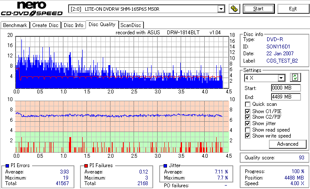This screenshot has width=310, height=189.
Task: Click the disc type DVD-R
Action: click(275, 39)
